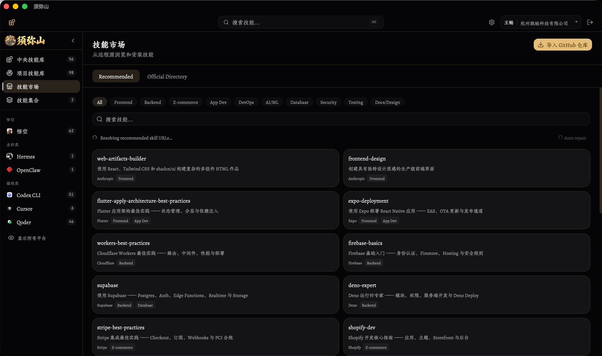Click the Resolving URLs spinner icon
The image size is (602, 356).
point(95,137)
